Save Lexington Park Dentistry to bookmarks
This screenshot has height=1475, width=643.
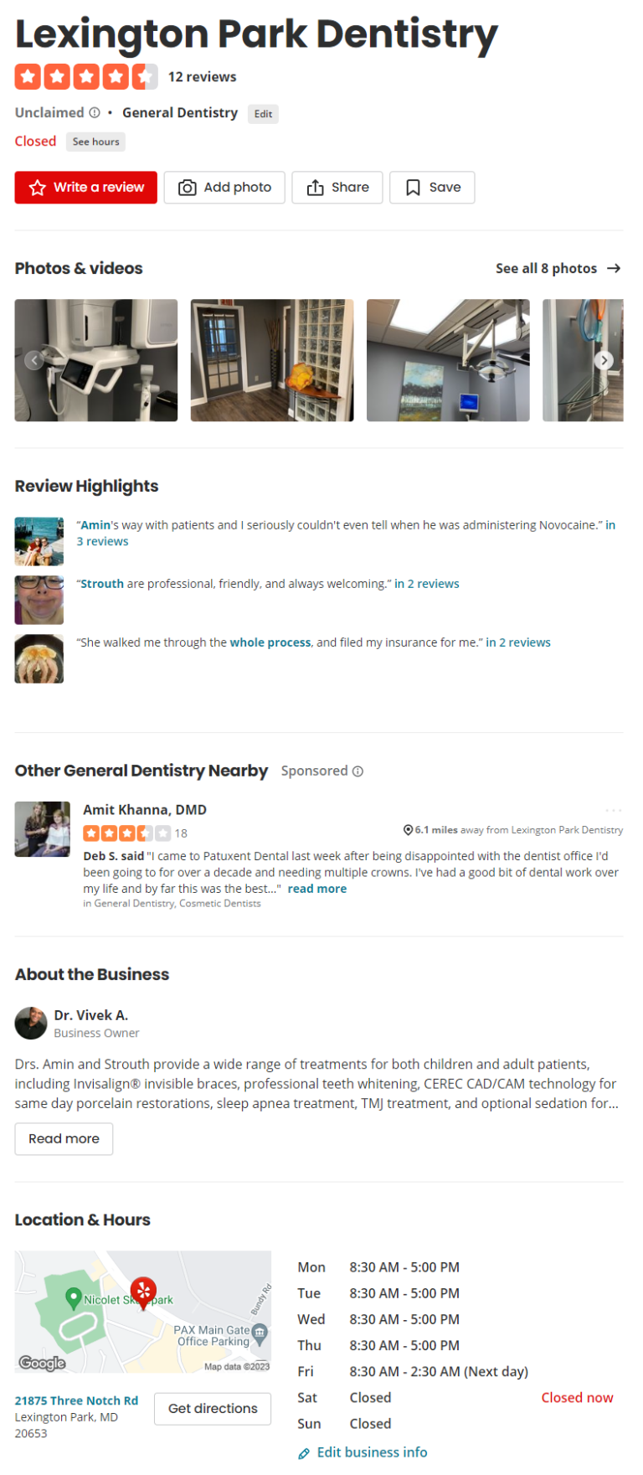[x=432, y=188]
